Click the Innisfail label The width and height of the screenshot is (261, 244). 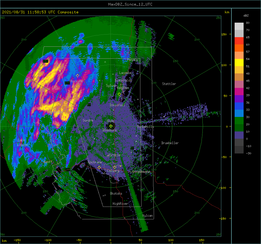click(117, 105)
